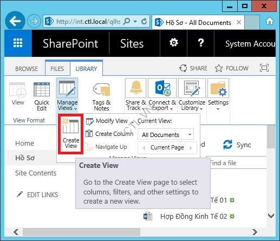Screen dimensions: 280x241
Task: Open the SharePoint app launcher grid
Action: click(18, 43)
